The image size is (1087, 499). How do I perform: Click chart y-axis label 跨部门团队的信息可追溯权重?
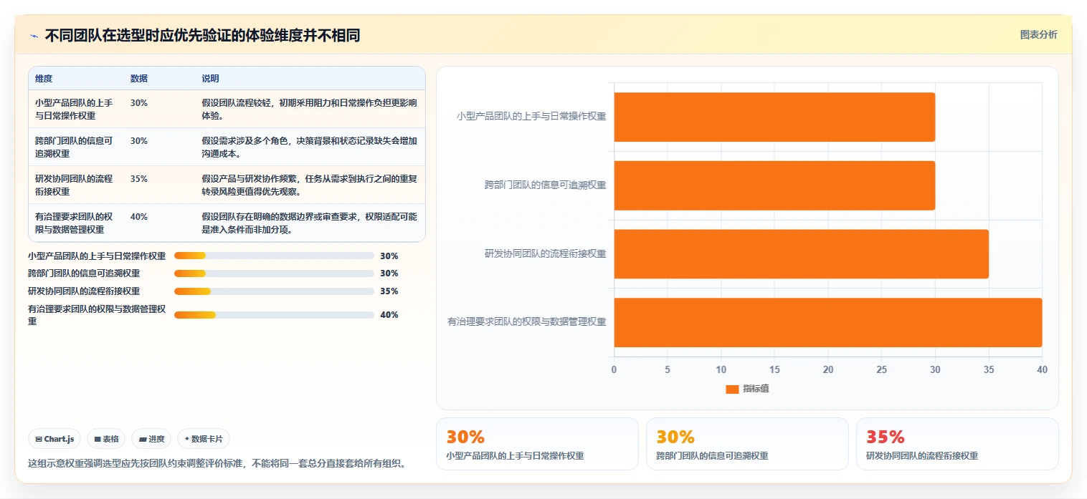[545, 185]
